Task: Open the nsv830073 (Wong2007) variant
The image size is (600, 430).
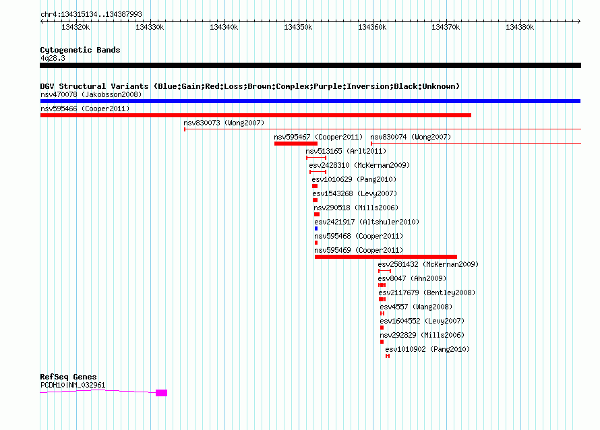Action: (224, 123)
